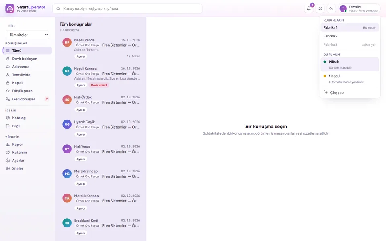Click the star icon beside Düşük puan
This screenshot has width=386, height=241.
(8, 91)
